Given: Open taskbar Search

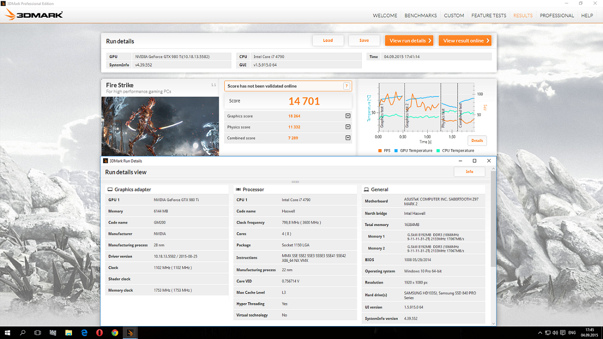Looking at the screenshot, I should click(23, 333).
